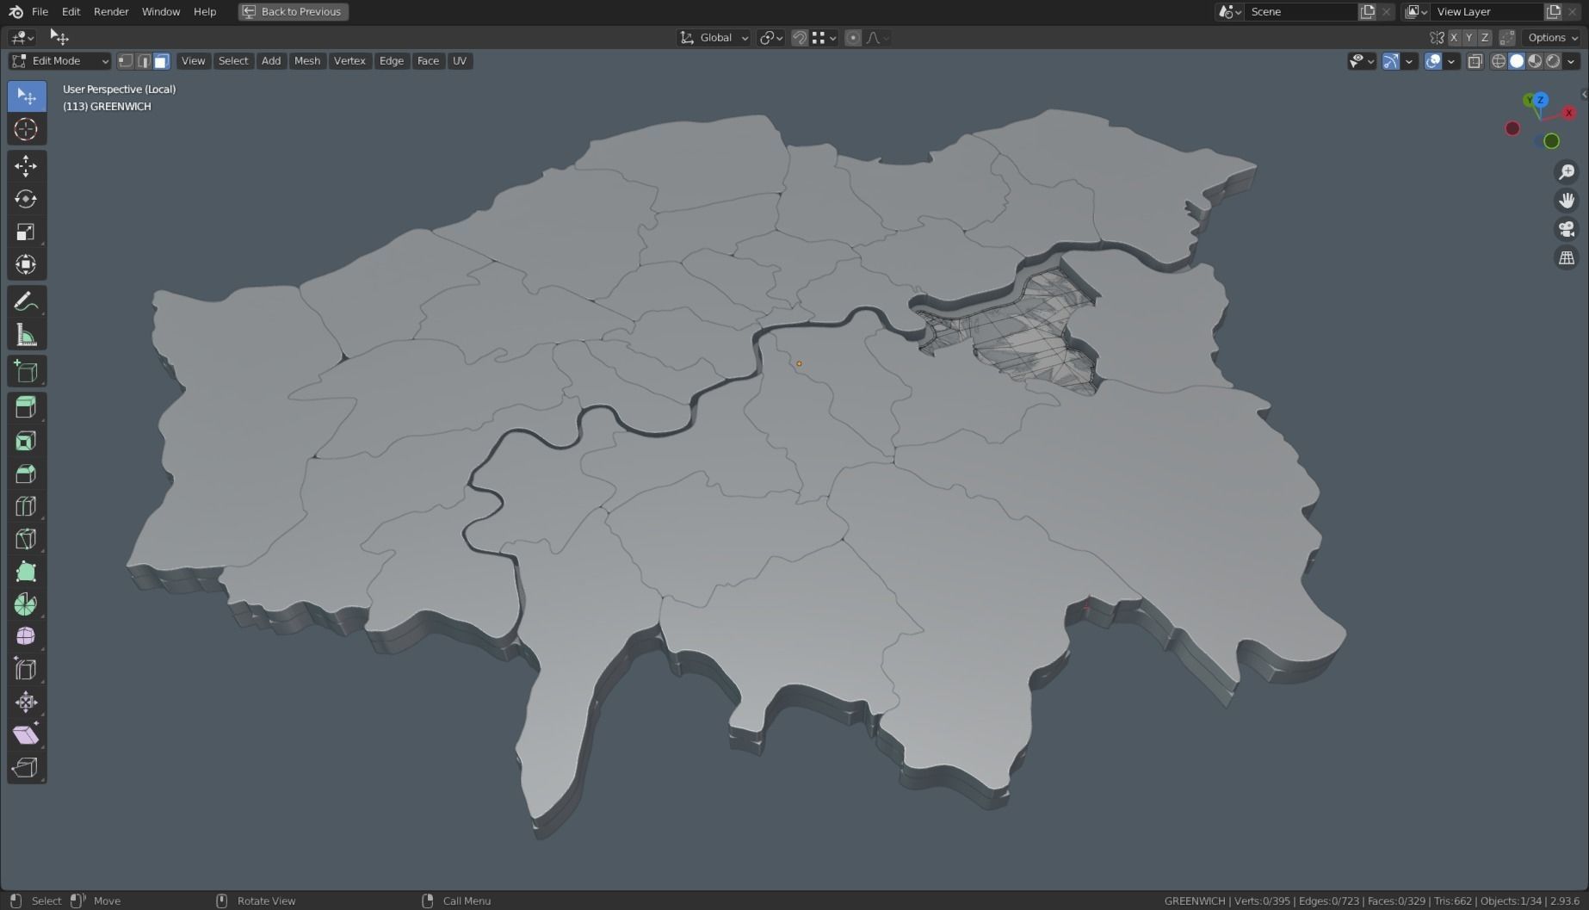Click the zoom magnifier viewport icon

point(1567,172)
